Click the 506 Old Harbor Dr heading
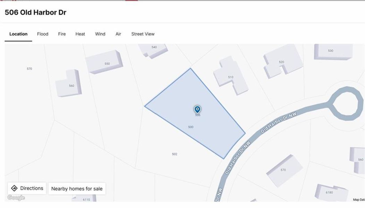The height and width of the screenshot is (208, 365). [35, 12]
